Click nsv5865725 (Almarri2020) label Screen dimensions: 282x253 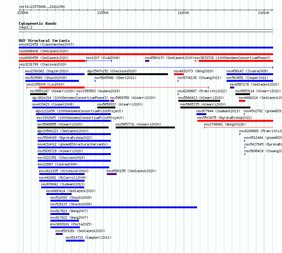203,104
